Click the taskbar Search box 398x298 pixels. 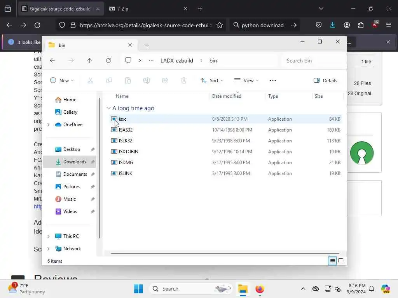(x=190, y=289)
